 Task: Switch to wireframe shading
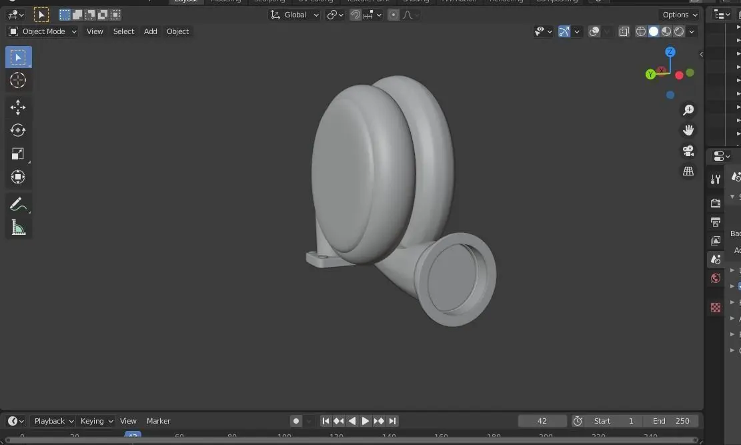coord(641,31)
